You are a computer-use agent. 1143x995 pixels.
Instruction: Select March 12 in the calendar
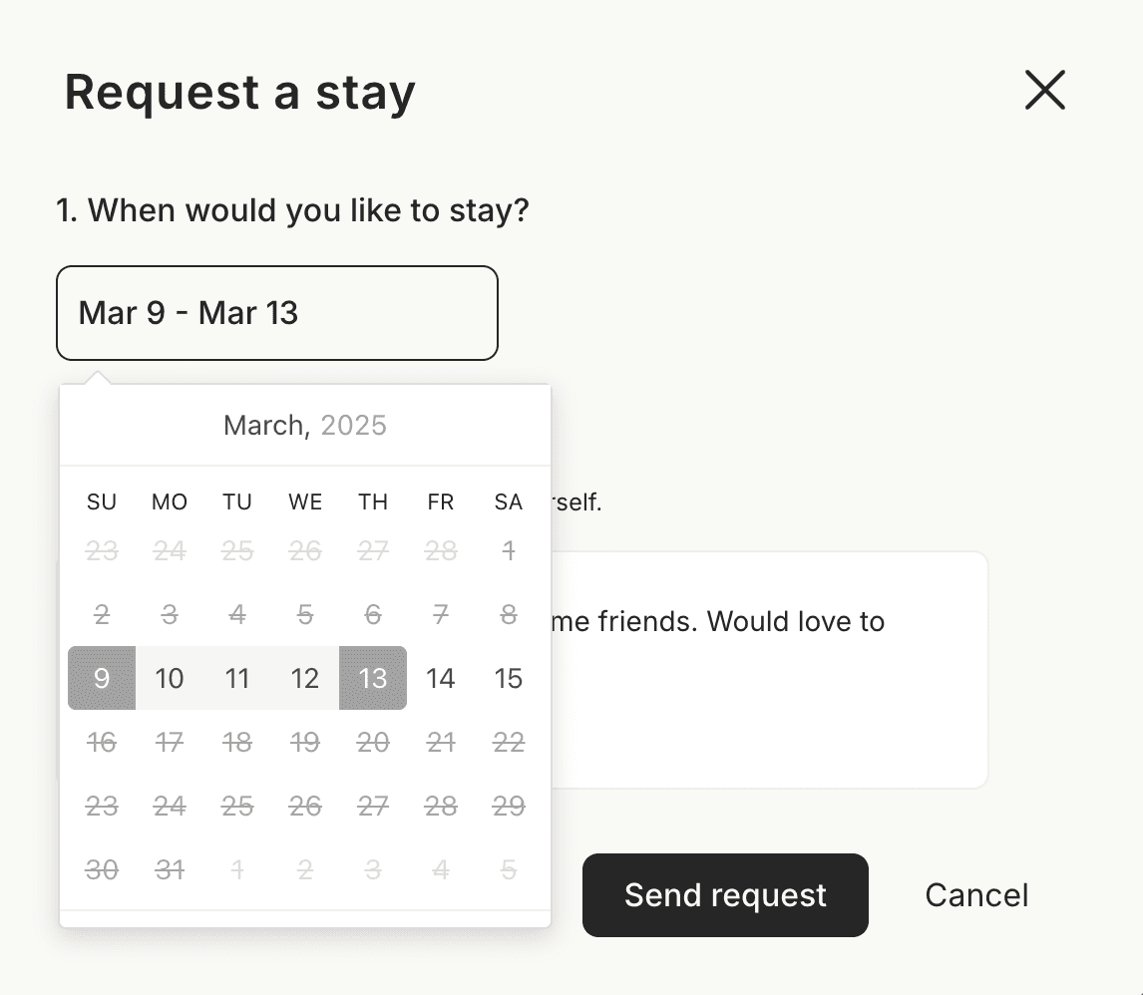[x=305, y=678]
